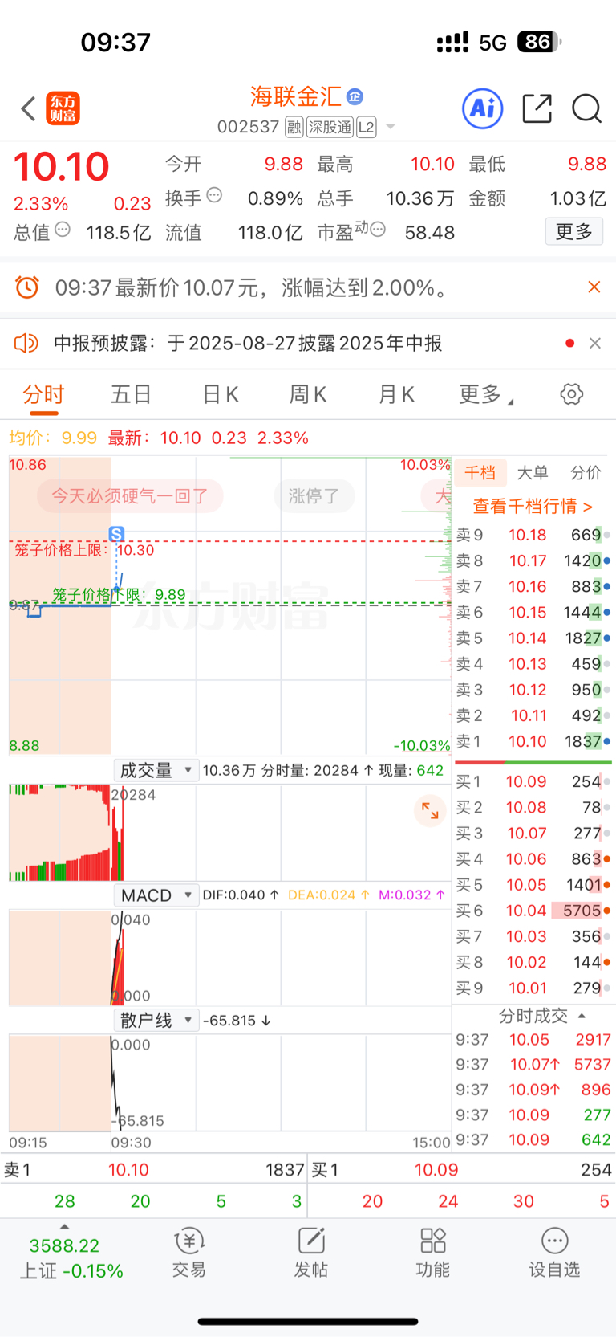
Task: Tap trade record 10.07 with 5737 volume
Action: pyautogui.click(x=533, y=1065)
